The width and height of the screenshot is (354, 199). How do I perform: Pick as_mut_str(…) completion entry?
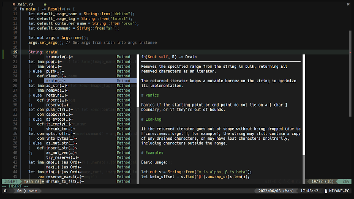(90, 143)
